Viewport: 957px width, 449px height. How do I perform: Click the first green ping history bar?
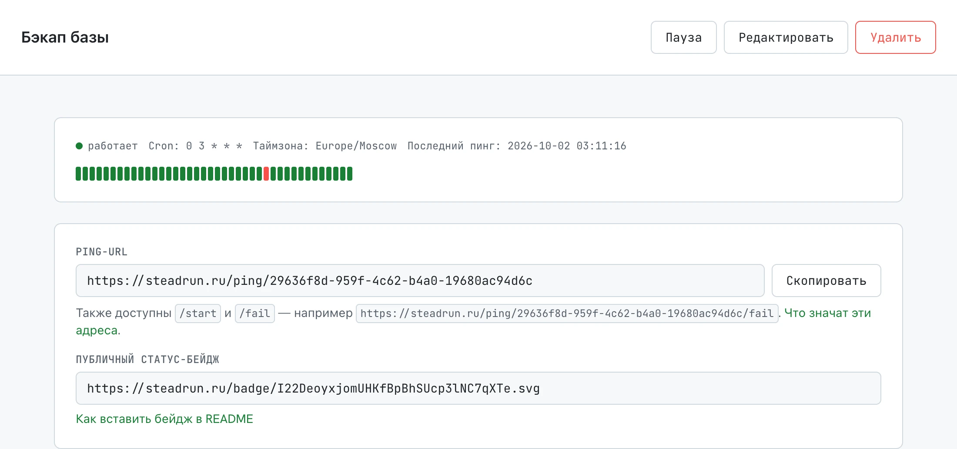click(x=78, y=174)
